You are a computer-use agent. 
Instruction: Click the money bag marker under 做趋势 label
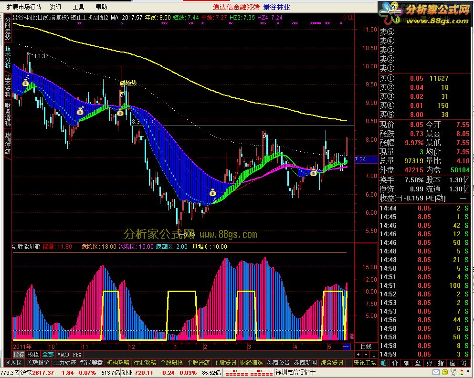[120, 113]
